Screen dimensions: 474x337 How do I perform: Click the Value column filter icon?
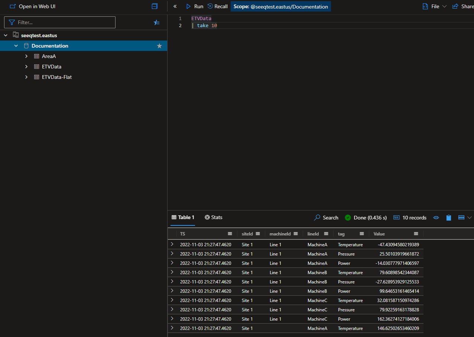416,234
